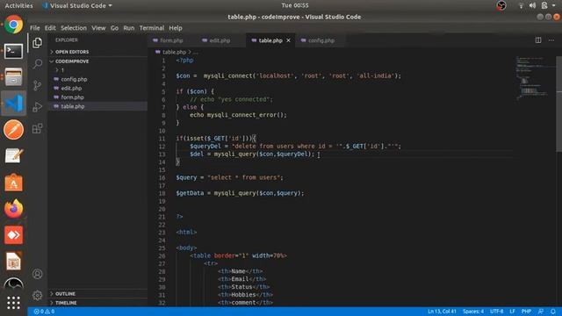Change indentation via Spaces: 4
Viewport: 562px width, 316px height.
click(x=473, y=312)
